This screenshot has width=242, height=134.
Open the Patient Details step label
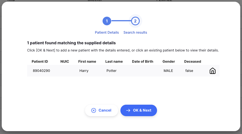click(107, 32)
